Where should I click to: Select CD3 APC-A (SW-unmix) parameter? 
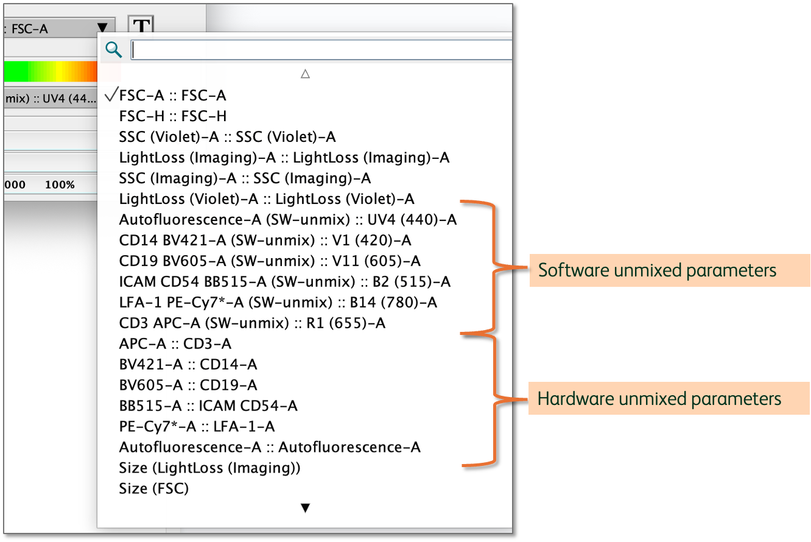(x=252, y=323)
